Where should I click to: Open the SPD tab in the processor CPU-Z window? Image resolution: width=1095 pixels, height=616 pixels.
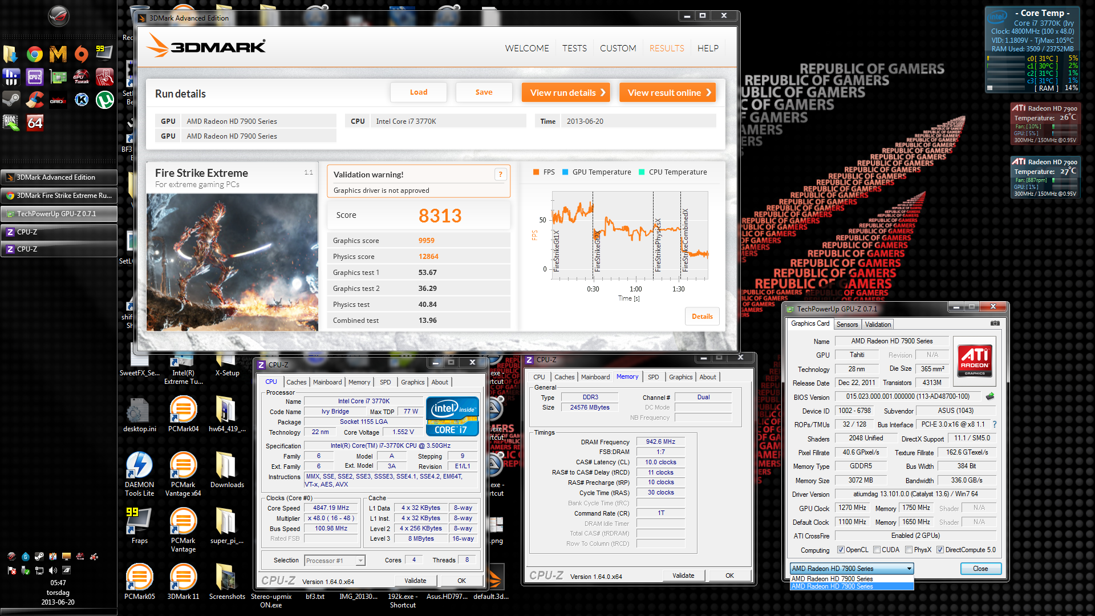tap(386, 382)
